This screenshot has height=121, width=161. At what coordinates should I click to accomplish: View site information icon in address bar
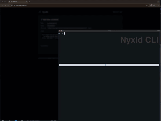pyautogui.click(x=12, y=5)
